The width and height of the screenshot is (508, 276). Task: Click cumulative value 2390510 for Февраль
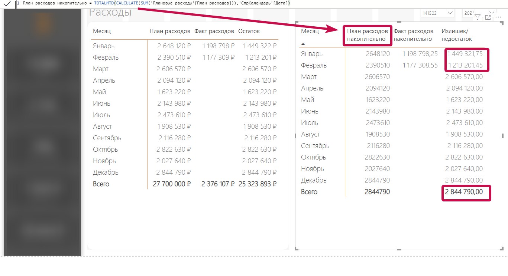[377, 65]
